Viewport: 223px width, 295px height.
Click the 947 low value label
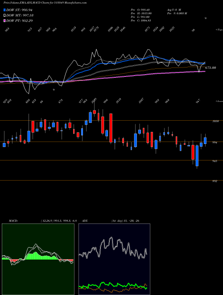point(198,101)
